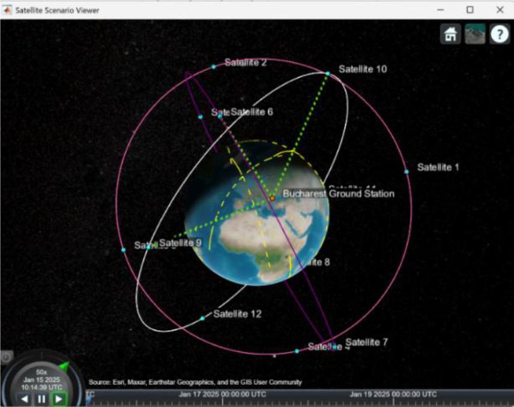Maximize the Satellite Scenario Viewer window
Screen dimensions: 514x407
[470, 10]
